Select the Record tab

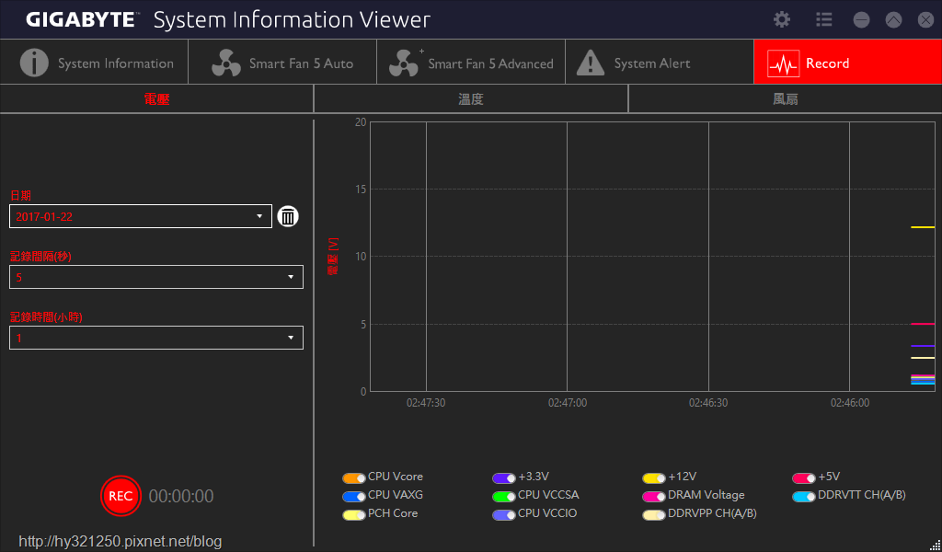pyautogui.click(x=847, y=62)
